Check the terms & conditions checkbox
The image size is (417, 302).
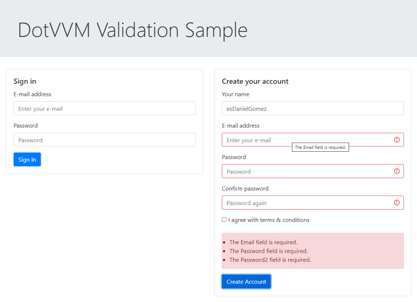pos(224,220)
